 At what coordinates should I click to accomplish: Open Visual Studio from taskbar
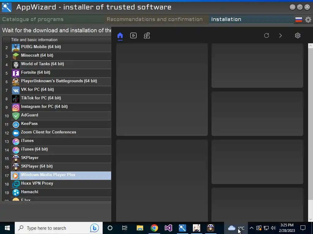tap(168, 228)
